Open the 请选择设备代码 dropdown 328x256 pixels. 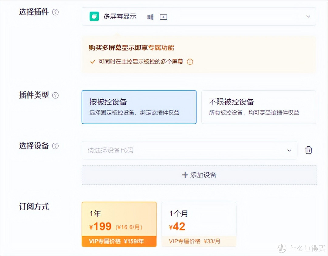[x=189, y=150]
